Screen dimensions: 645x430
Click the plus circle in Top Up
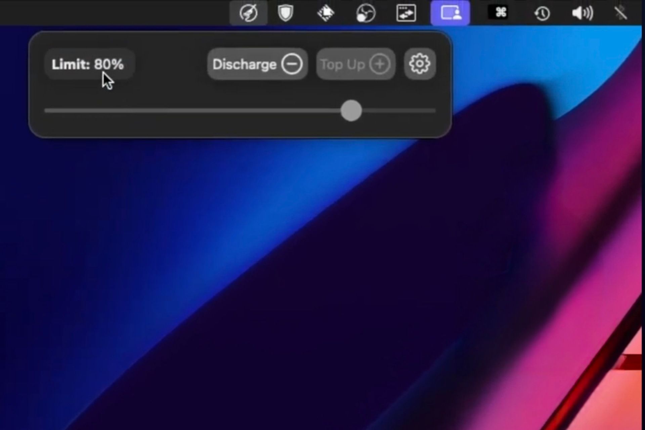(380, 64)
